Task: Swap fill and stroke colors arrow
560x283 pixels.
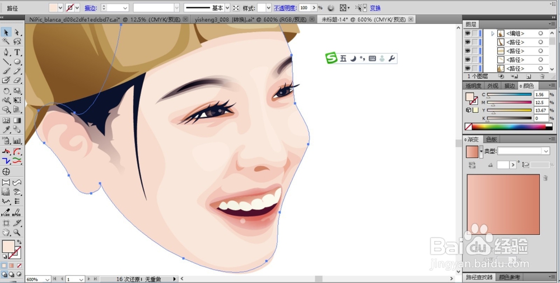Action: pyautogui.click(x=19, y=242)
